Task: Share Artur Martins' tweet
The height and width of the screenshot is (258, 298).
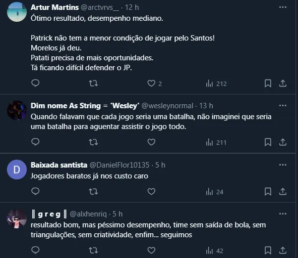Action: pos(283,84)
